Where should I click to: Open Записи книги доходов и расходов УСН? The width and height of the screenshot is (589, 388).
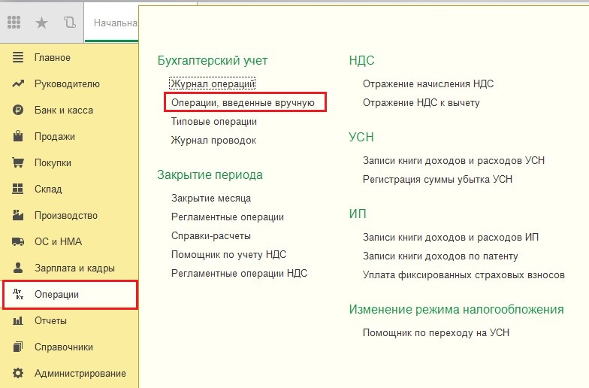[x=454, y=161]
